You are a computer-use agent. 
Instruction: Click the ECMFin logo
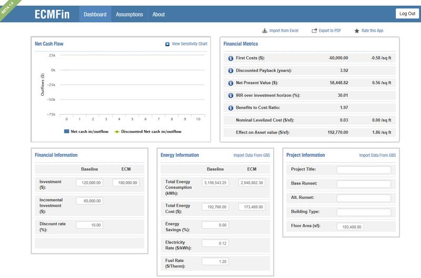click(52, 14)
